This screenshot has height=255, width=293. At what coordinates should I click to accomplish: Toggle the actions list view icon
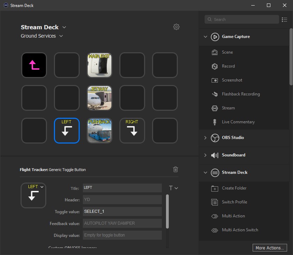click(x=284, y=20)
